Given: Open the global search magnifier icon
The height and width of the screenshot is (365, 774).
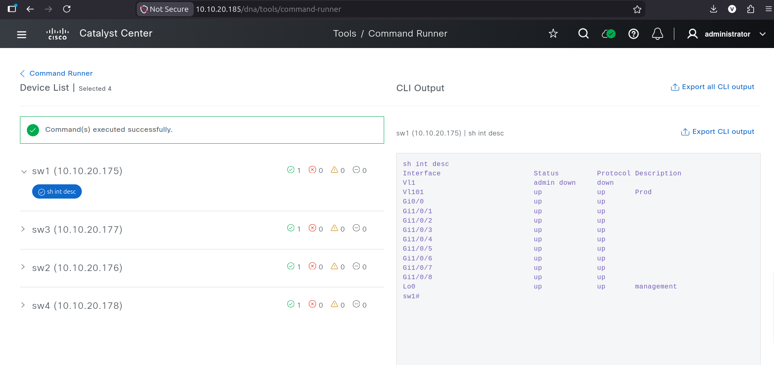Looking at the screenshot, I should tap(583, 34).
